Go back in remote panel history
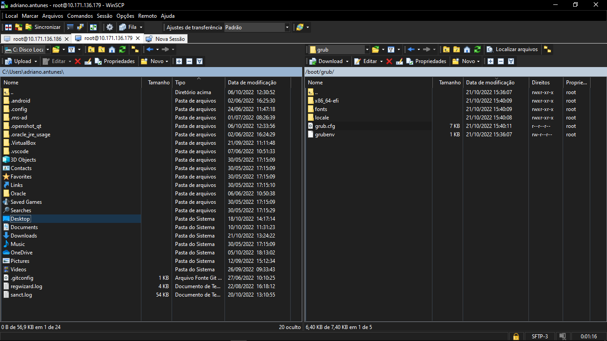The height and width of the screenshot is (341, 607). click(411, 49)
